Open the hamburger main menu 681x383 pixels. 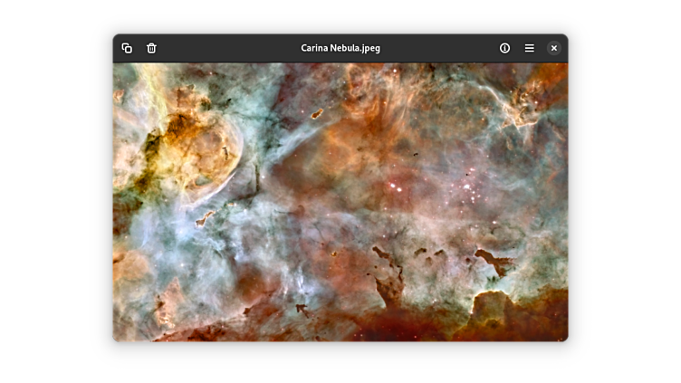529,48
